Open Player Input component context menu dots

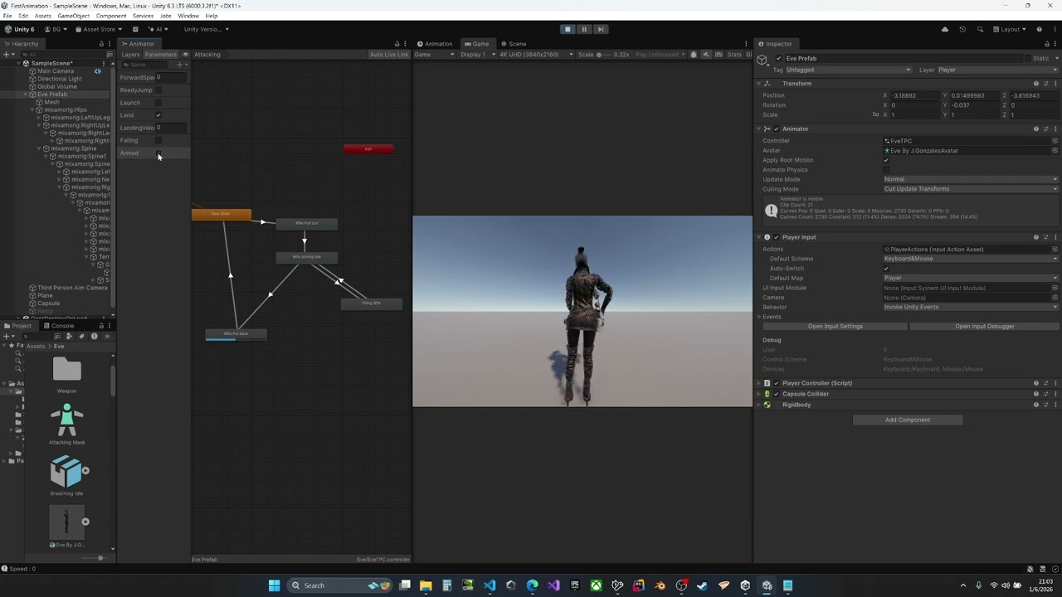[x=1055, y=237]
